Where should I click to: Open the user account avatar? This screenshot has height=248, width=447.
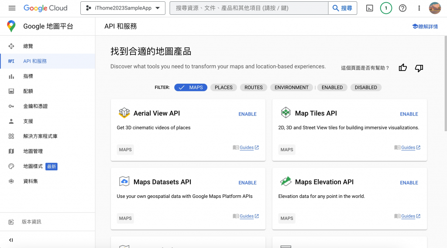pos(435,8)
